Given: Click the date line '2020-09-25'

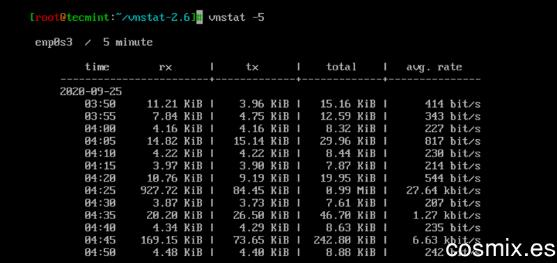Looking at the screenshot, I should coord(91,92).
